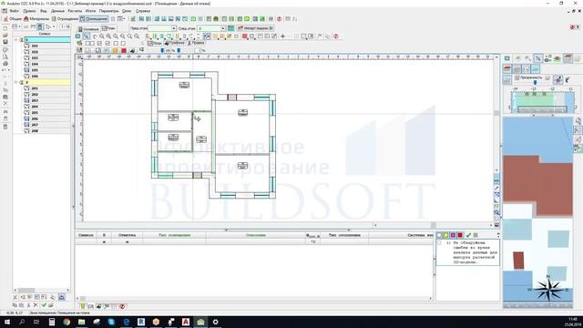Open the Правка menu
Viewport: 583px width, 328px height.
coord(29,11)
